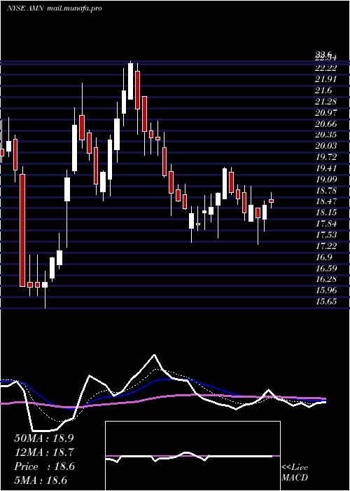Select the 21.6 price axis label
This screenshot has height=491, width=350.
click(323, 90)
